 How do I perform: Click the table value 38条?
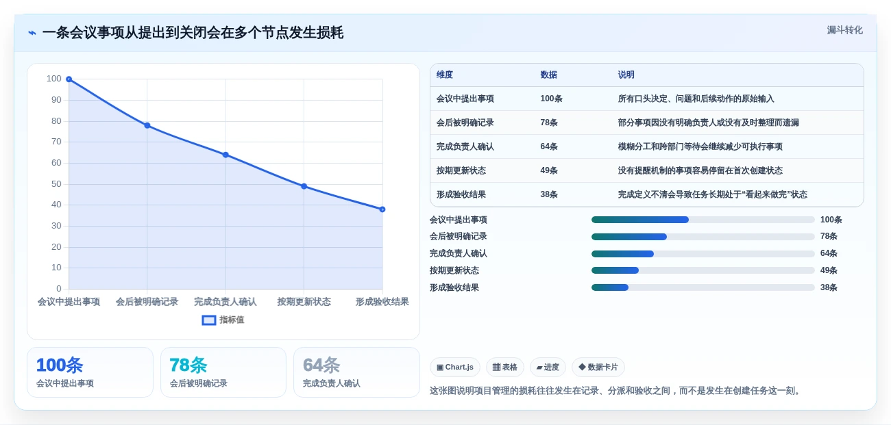click(x=549, y=194)
